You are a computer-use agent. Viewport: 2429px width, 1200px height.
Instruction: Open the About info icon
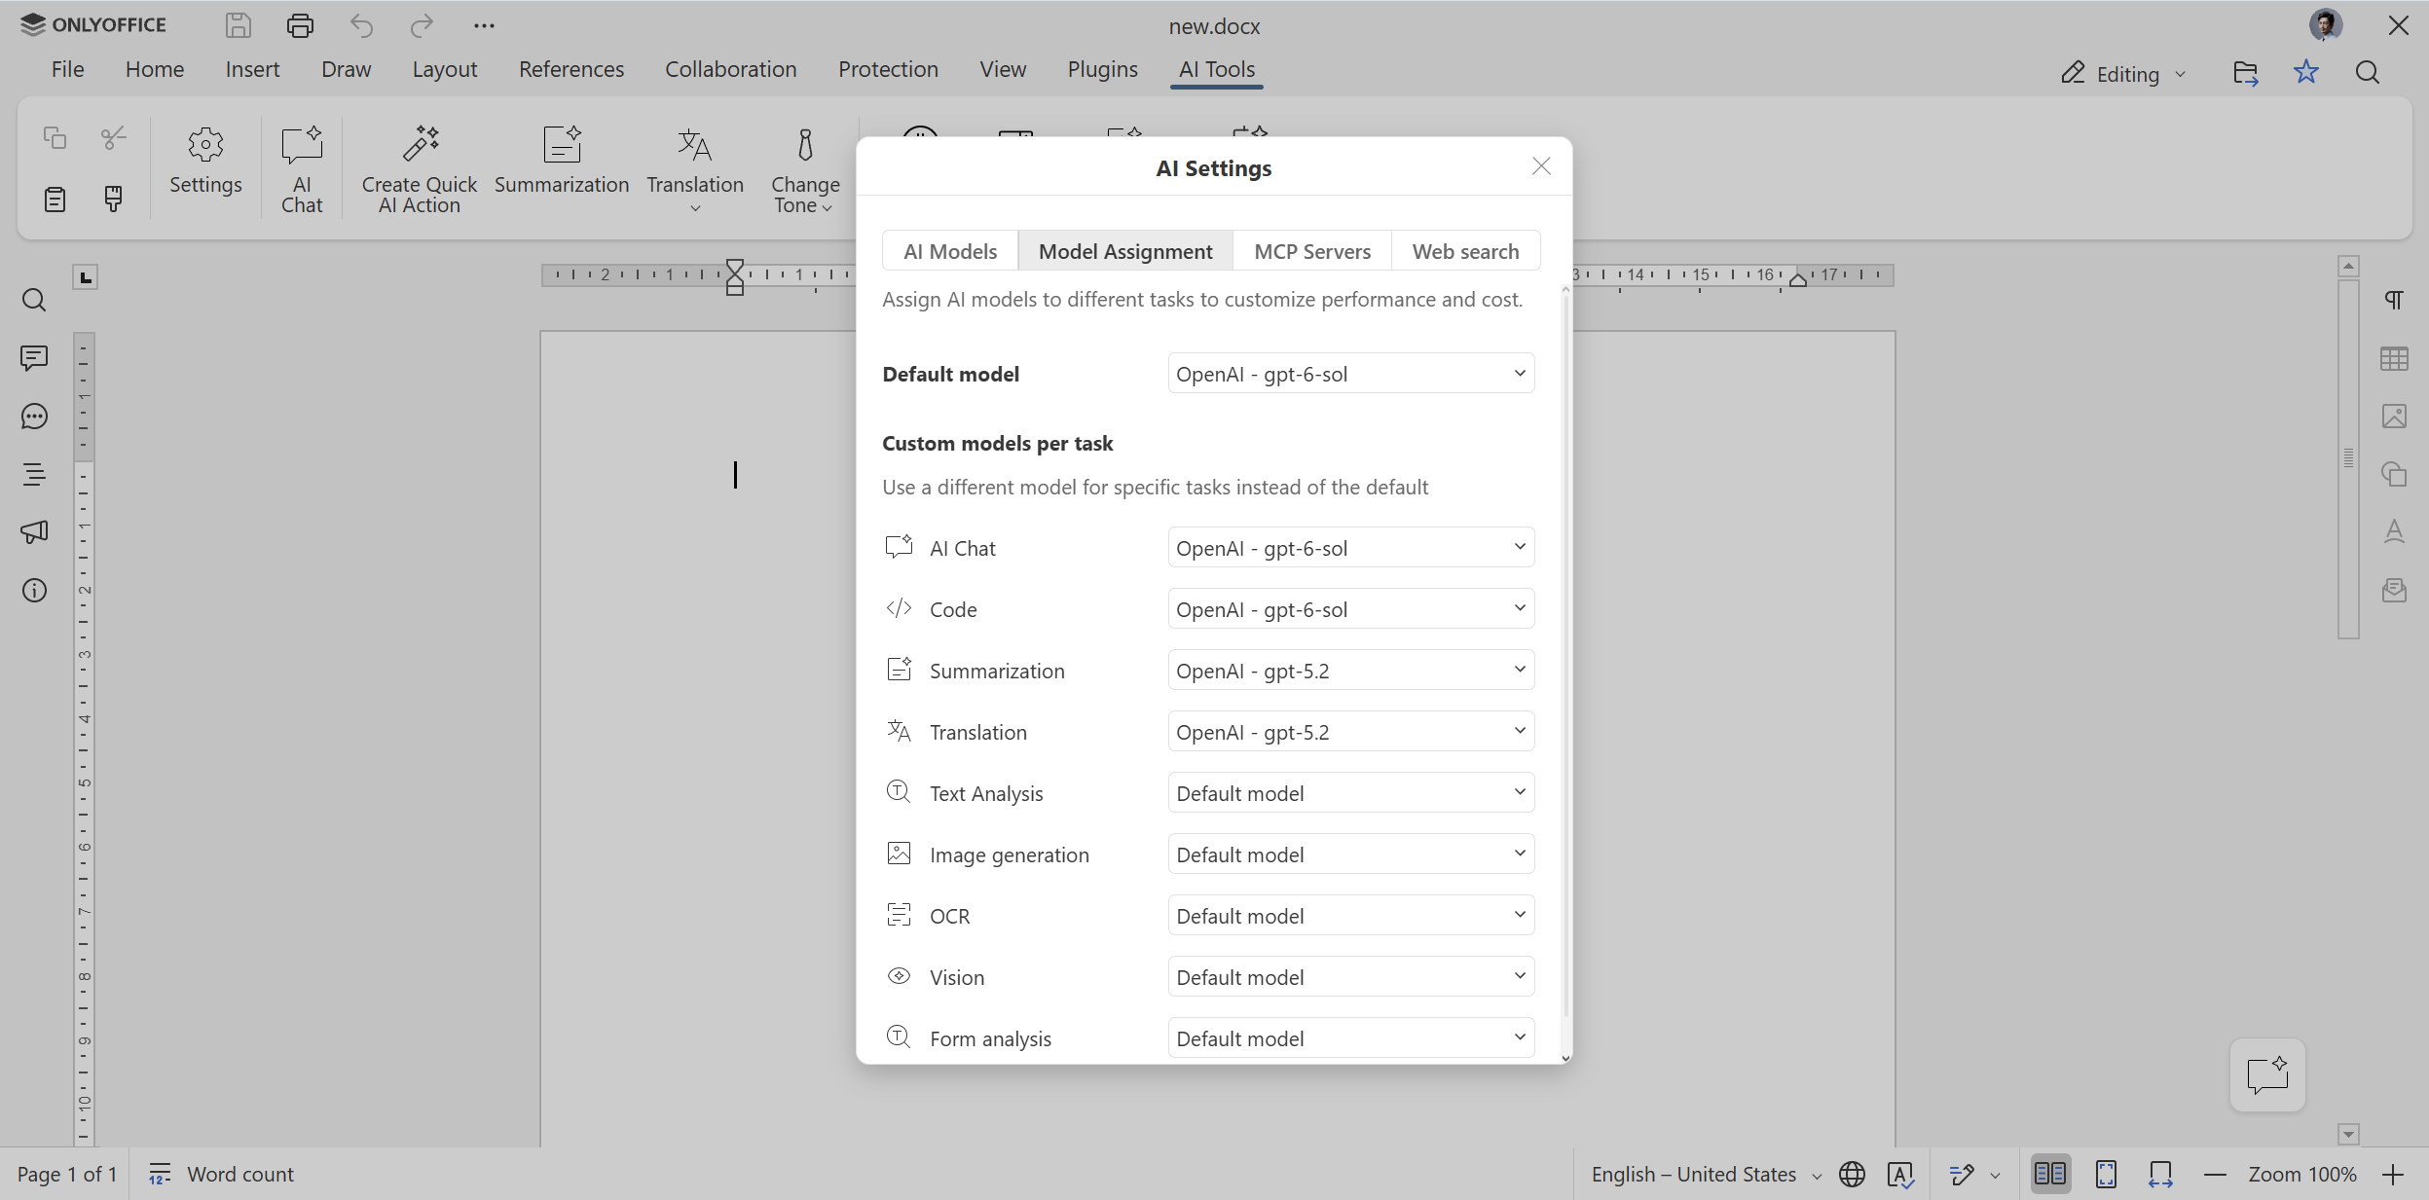click(x=34, y=591)
